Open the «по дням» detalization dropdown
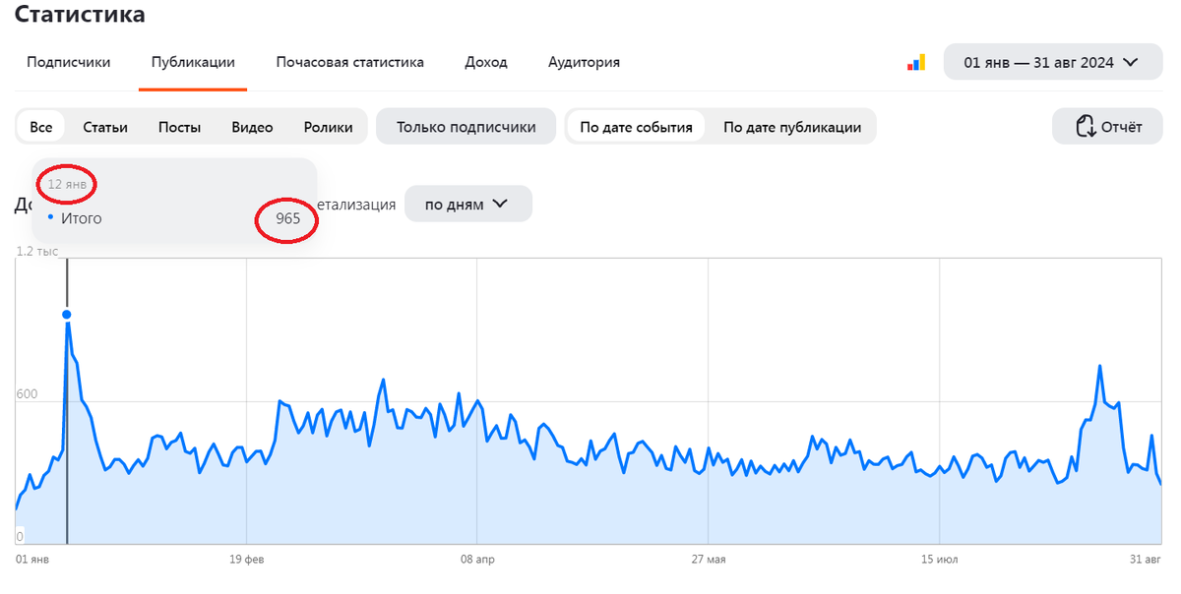 click(x=468, y=204)
